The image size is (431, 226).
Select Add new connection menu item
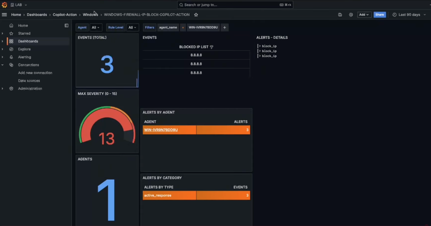pos(35,73)
